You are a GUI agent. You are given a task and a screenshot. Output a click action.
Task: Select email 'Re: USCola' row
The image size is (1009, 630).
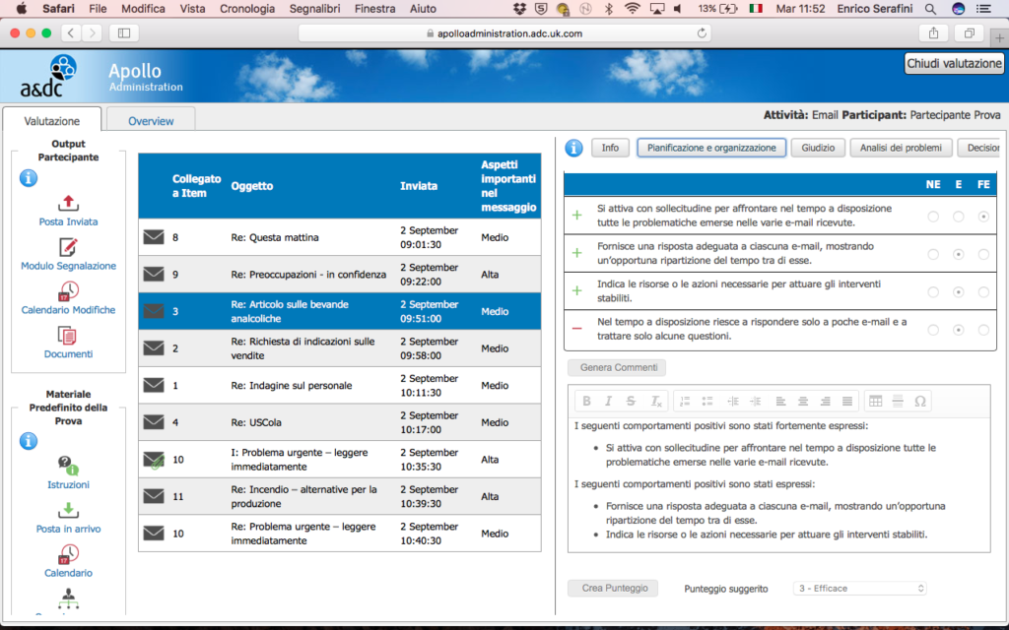pos(340,422)
